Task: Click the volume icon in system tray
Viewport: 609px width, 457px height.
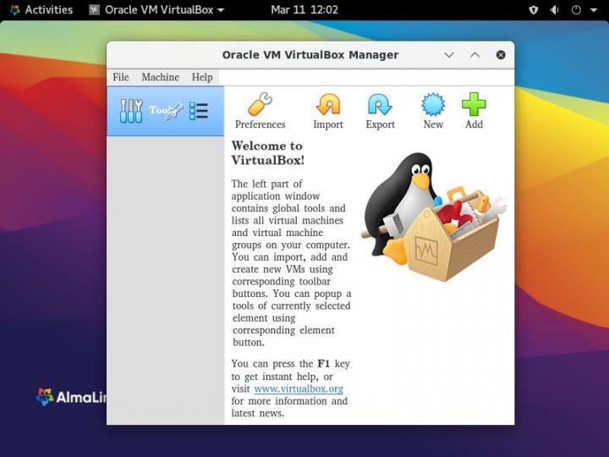Action: (555, 10)
